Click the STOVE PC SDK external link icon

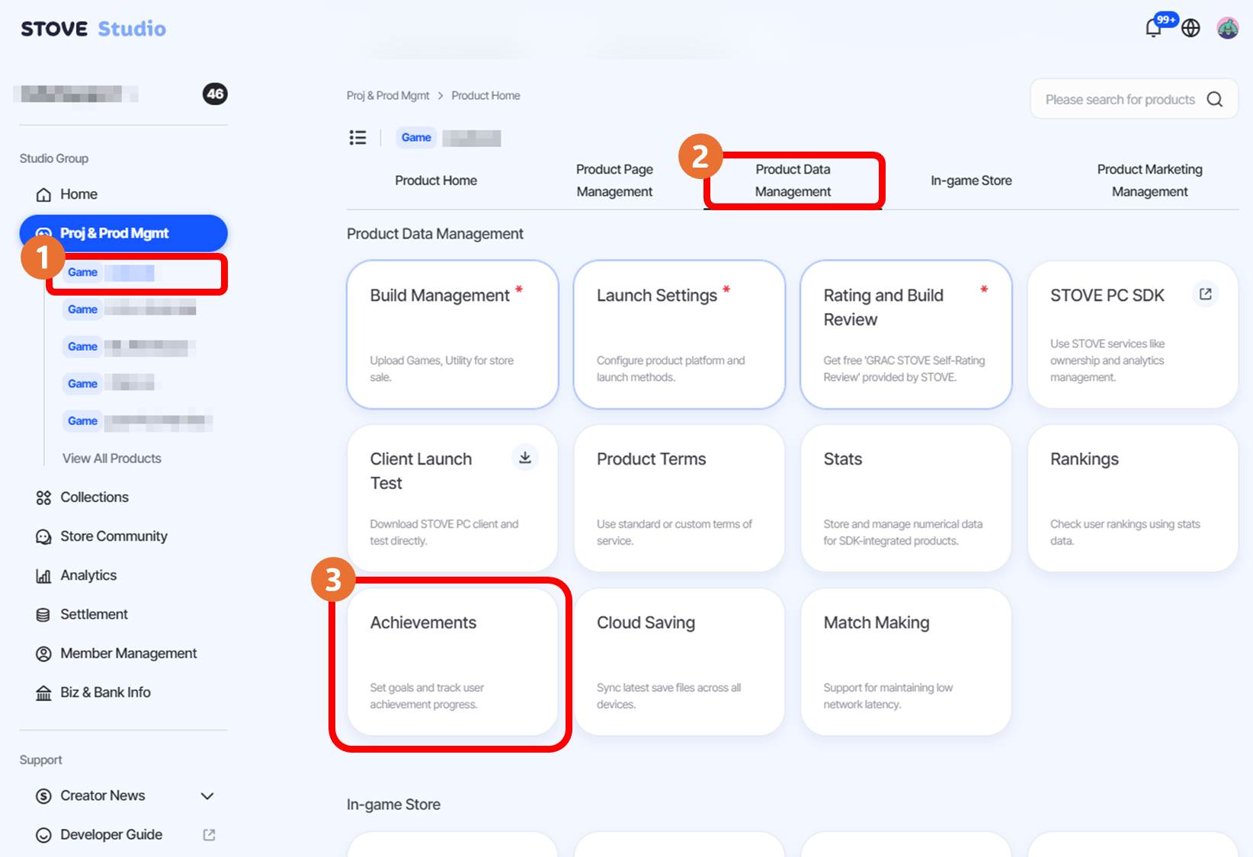[1205, 294]
